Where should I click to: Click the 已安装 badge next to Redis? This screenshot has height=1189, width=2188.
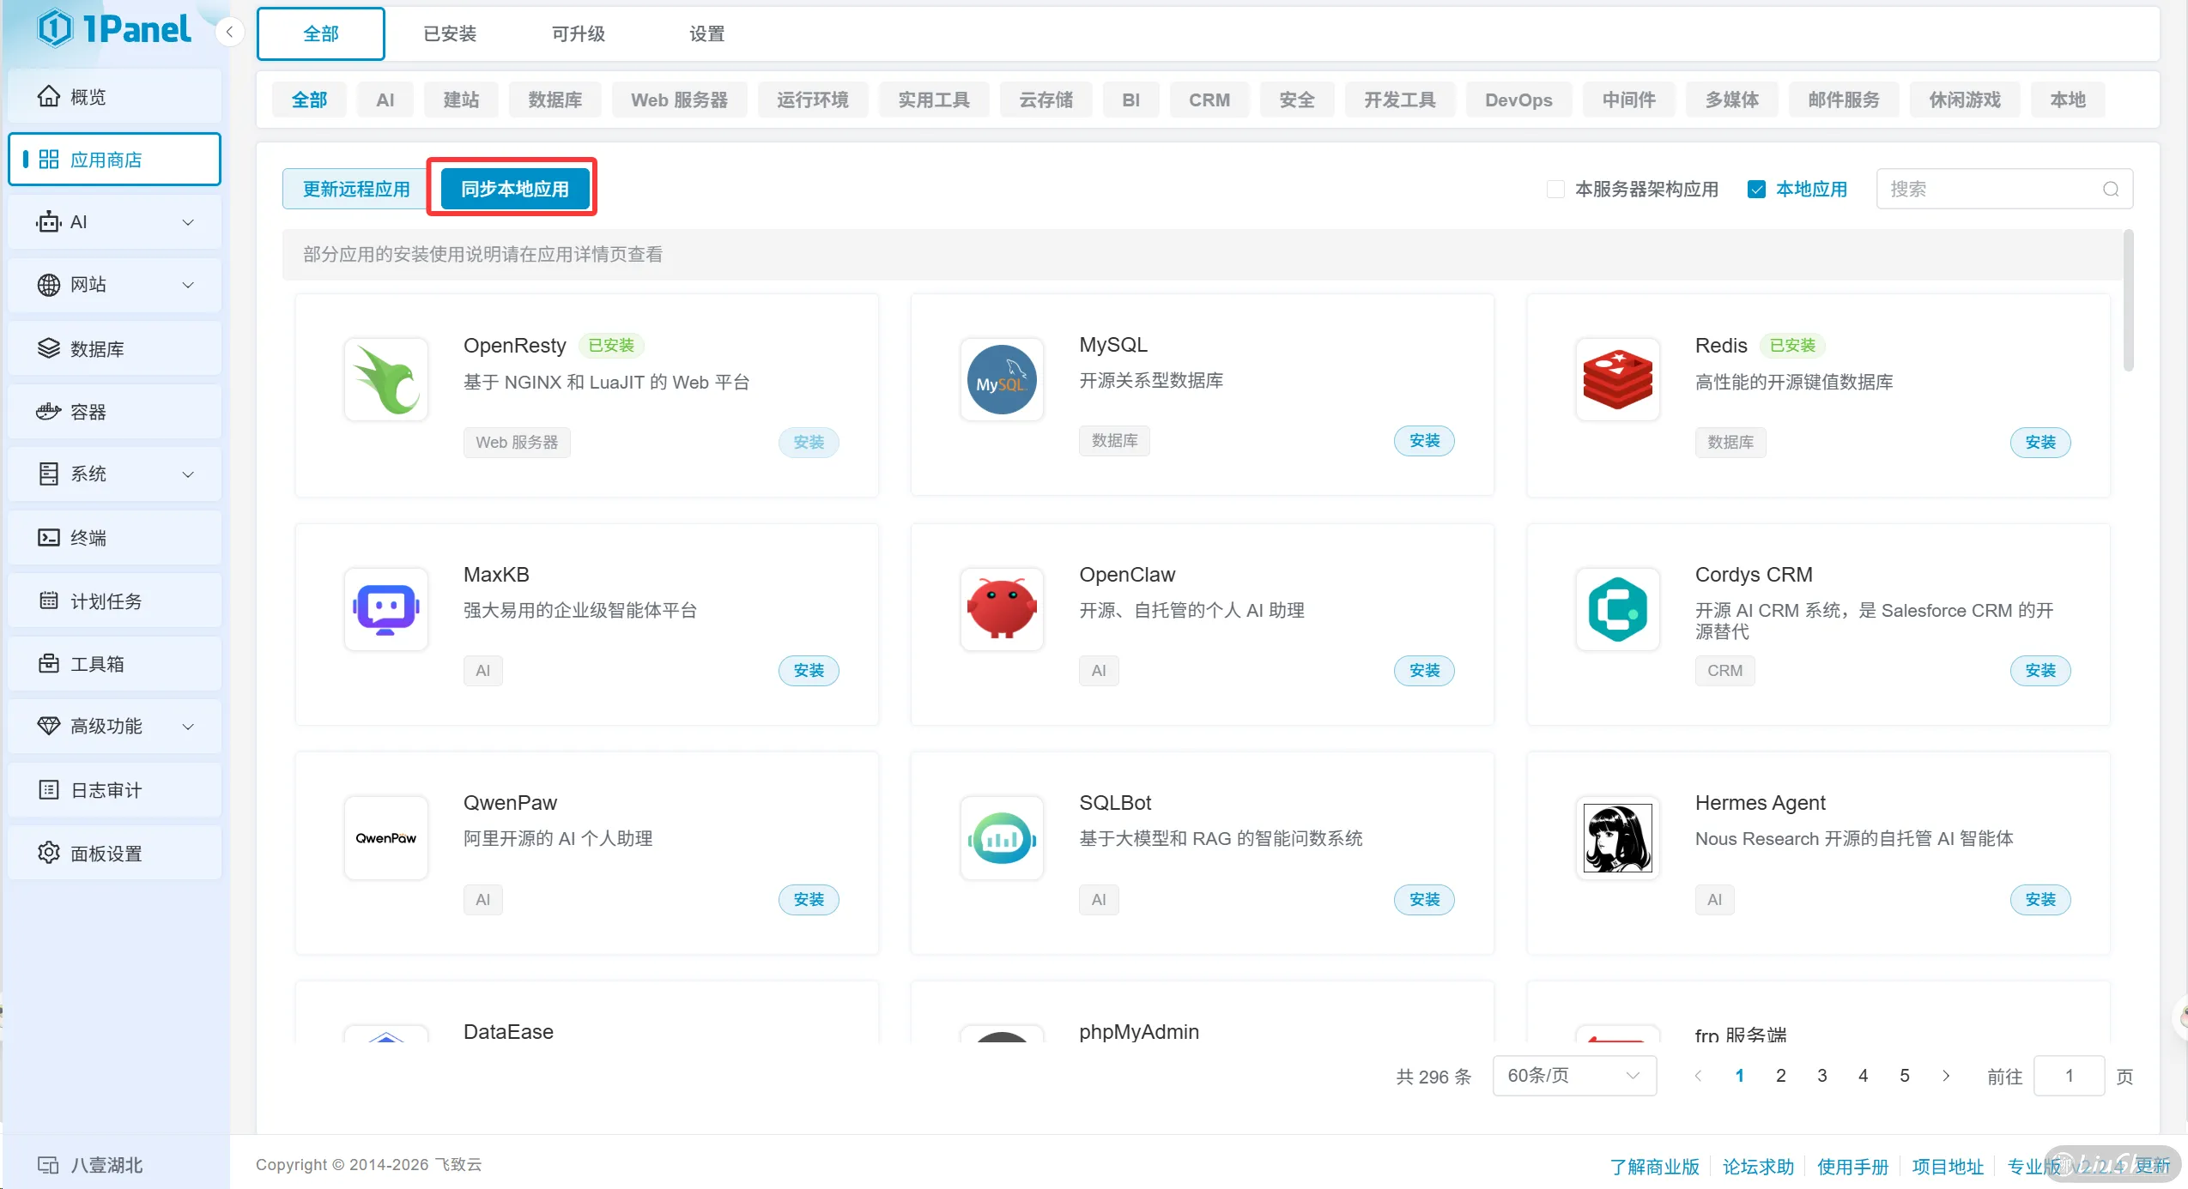point(1792,345)
